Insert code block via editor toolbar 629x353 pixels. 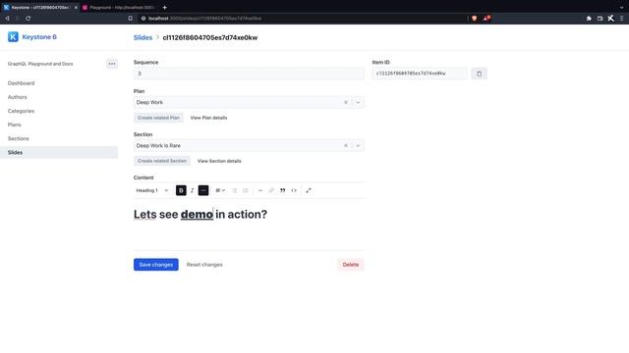[294, 190]
